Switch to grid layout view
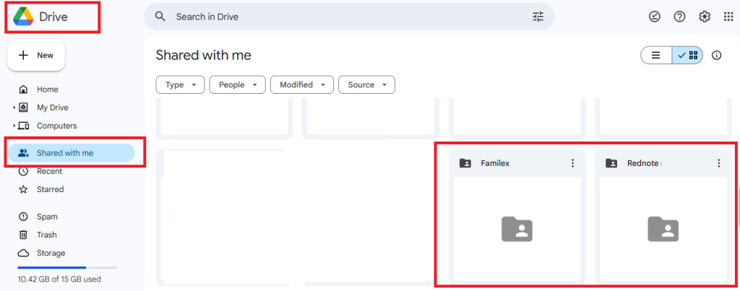740x291 pixels. point(687,56)
